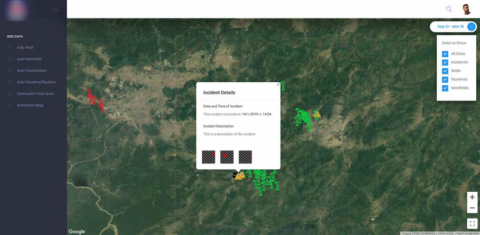This screenshot has height=235, width=480.
Task: Click the blurred app logo
Action: (x=17, y=11)
